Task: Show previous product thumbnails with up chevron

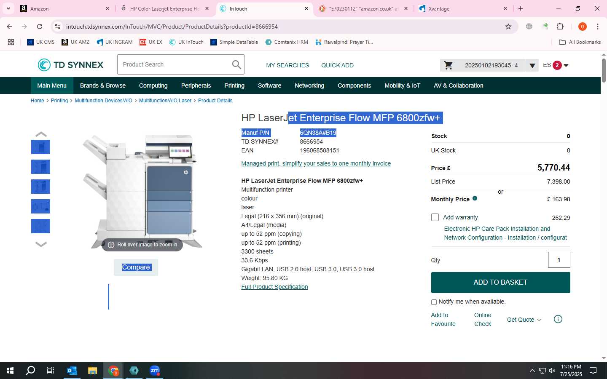Action: tap(41, 134)
